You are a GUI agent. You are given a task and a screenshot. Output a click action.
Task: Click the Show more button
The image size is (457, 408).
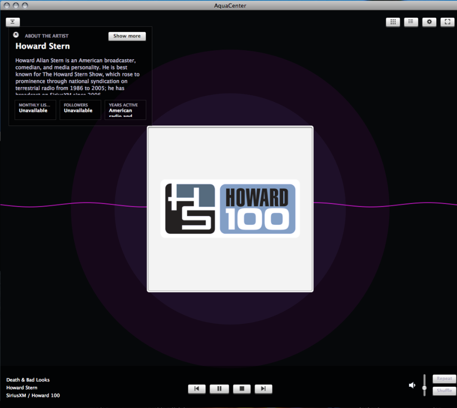pyautogui.click(x=127, y=36)
